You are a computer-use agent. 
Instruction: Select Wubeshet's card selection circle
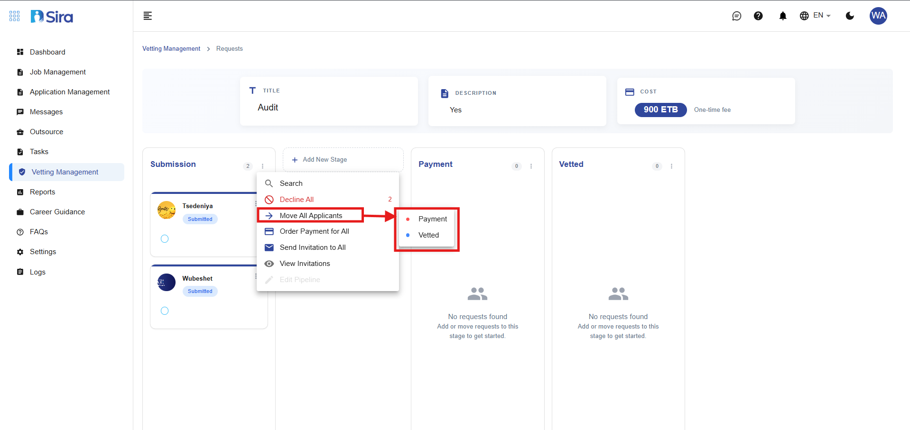click(165, 311)
